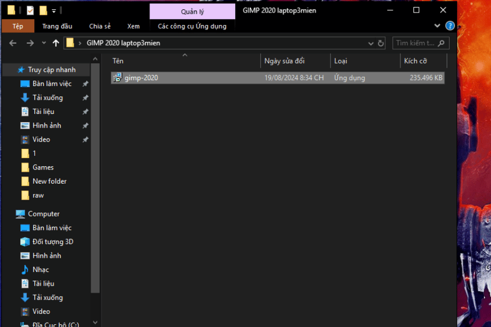Click the Properties checkmark icon in title bar

tap(31, 10)
